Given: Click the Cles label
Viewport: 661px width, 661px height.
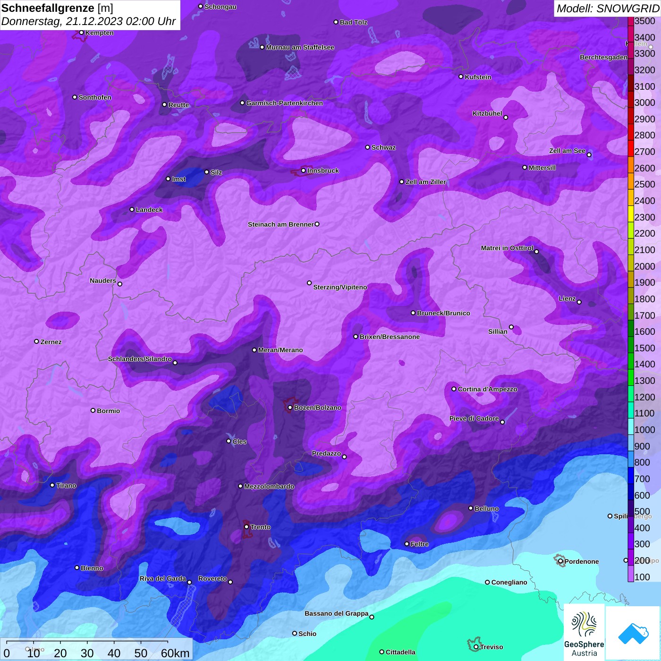Looking at the screenshot, I should coord(239,441).
